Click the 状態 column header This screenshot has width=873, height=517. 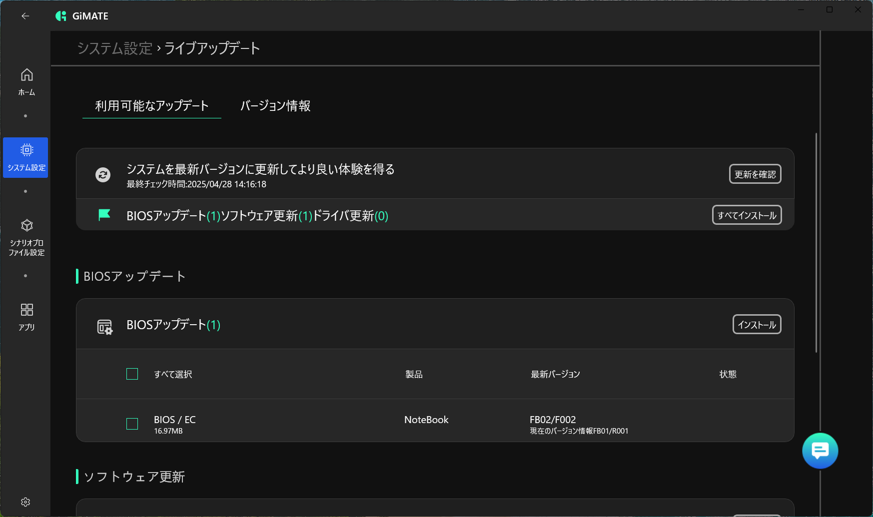click(x=728, y=374)
